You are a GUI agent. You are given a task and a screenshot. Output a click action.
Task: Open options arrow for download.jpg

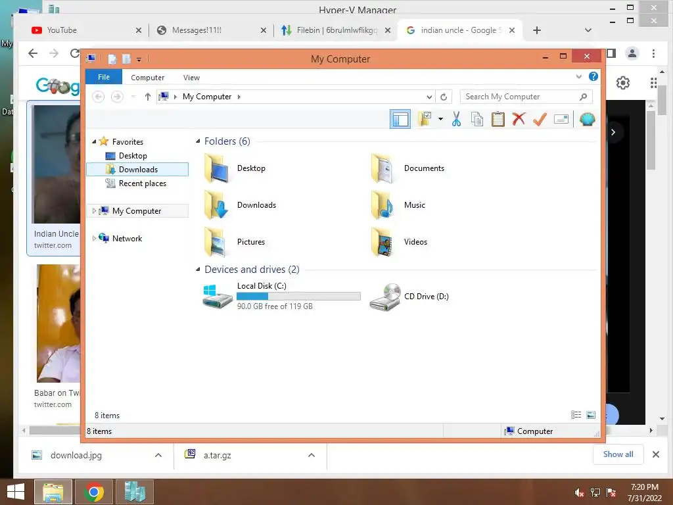point(158,455)
